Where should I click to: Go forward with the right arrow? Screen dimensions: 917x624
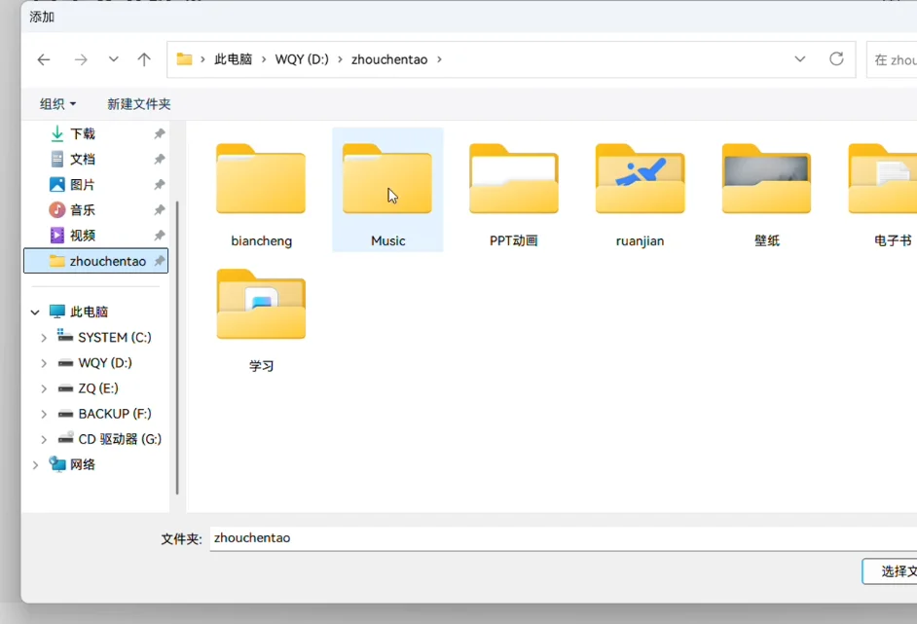coord(81,59)
